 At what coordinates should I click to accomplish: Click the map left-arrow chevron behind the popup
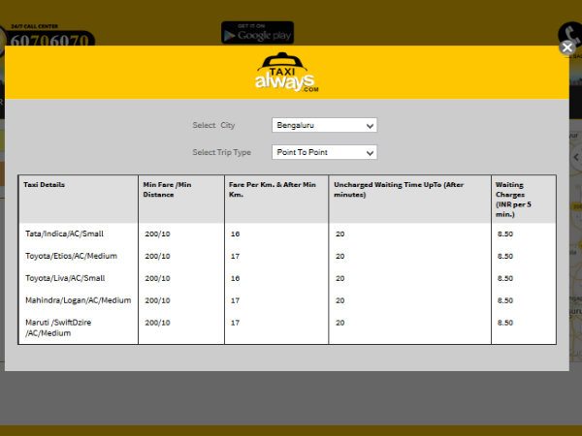[x=576, y=157]
